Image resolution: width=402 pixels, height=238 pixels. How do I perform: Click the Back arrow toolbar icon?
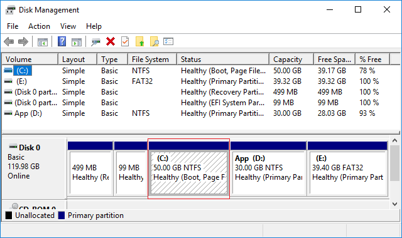click(9, 41)
